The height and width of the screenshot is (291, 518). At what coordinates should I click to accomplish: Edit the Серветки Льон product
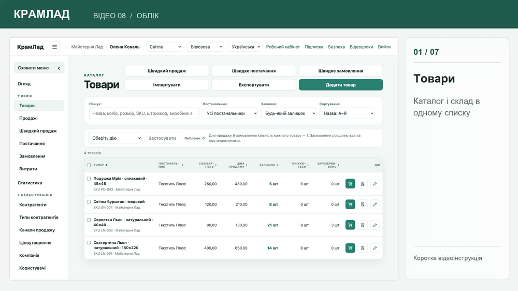pos(375,225)
